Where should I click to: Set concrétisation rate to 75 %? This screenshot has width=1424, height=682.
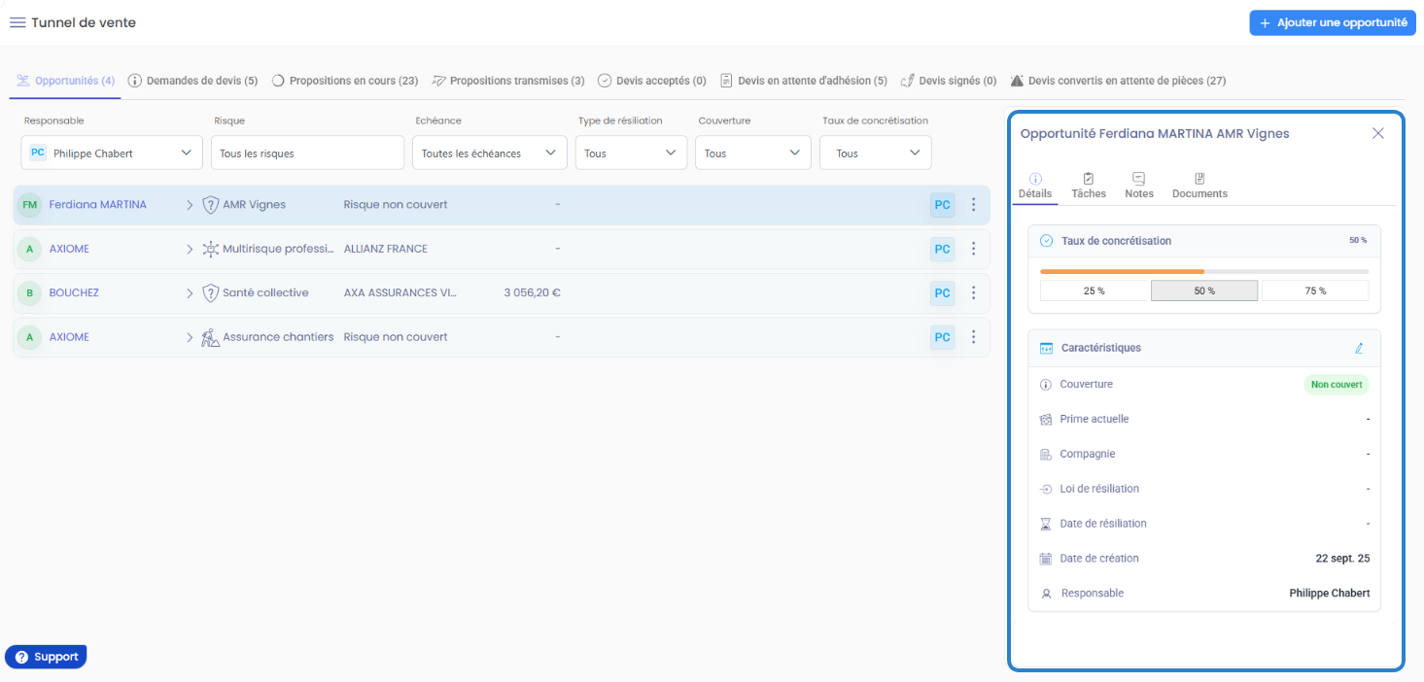point(1315,290)
